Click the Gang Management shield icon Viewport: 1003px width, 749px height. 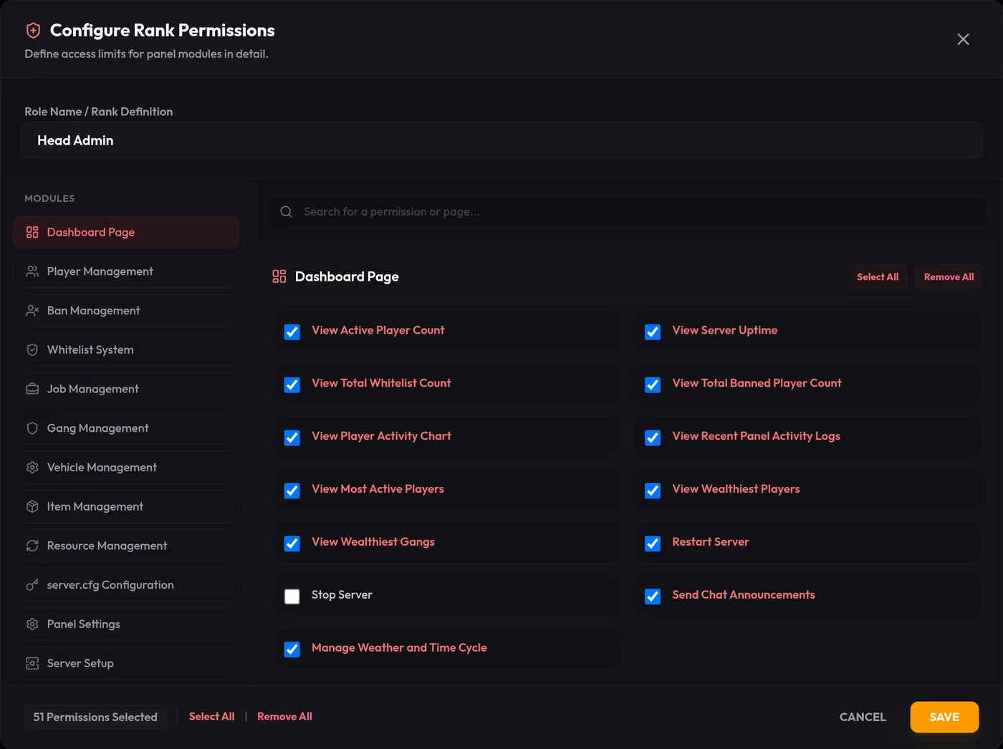pos(32,428)
